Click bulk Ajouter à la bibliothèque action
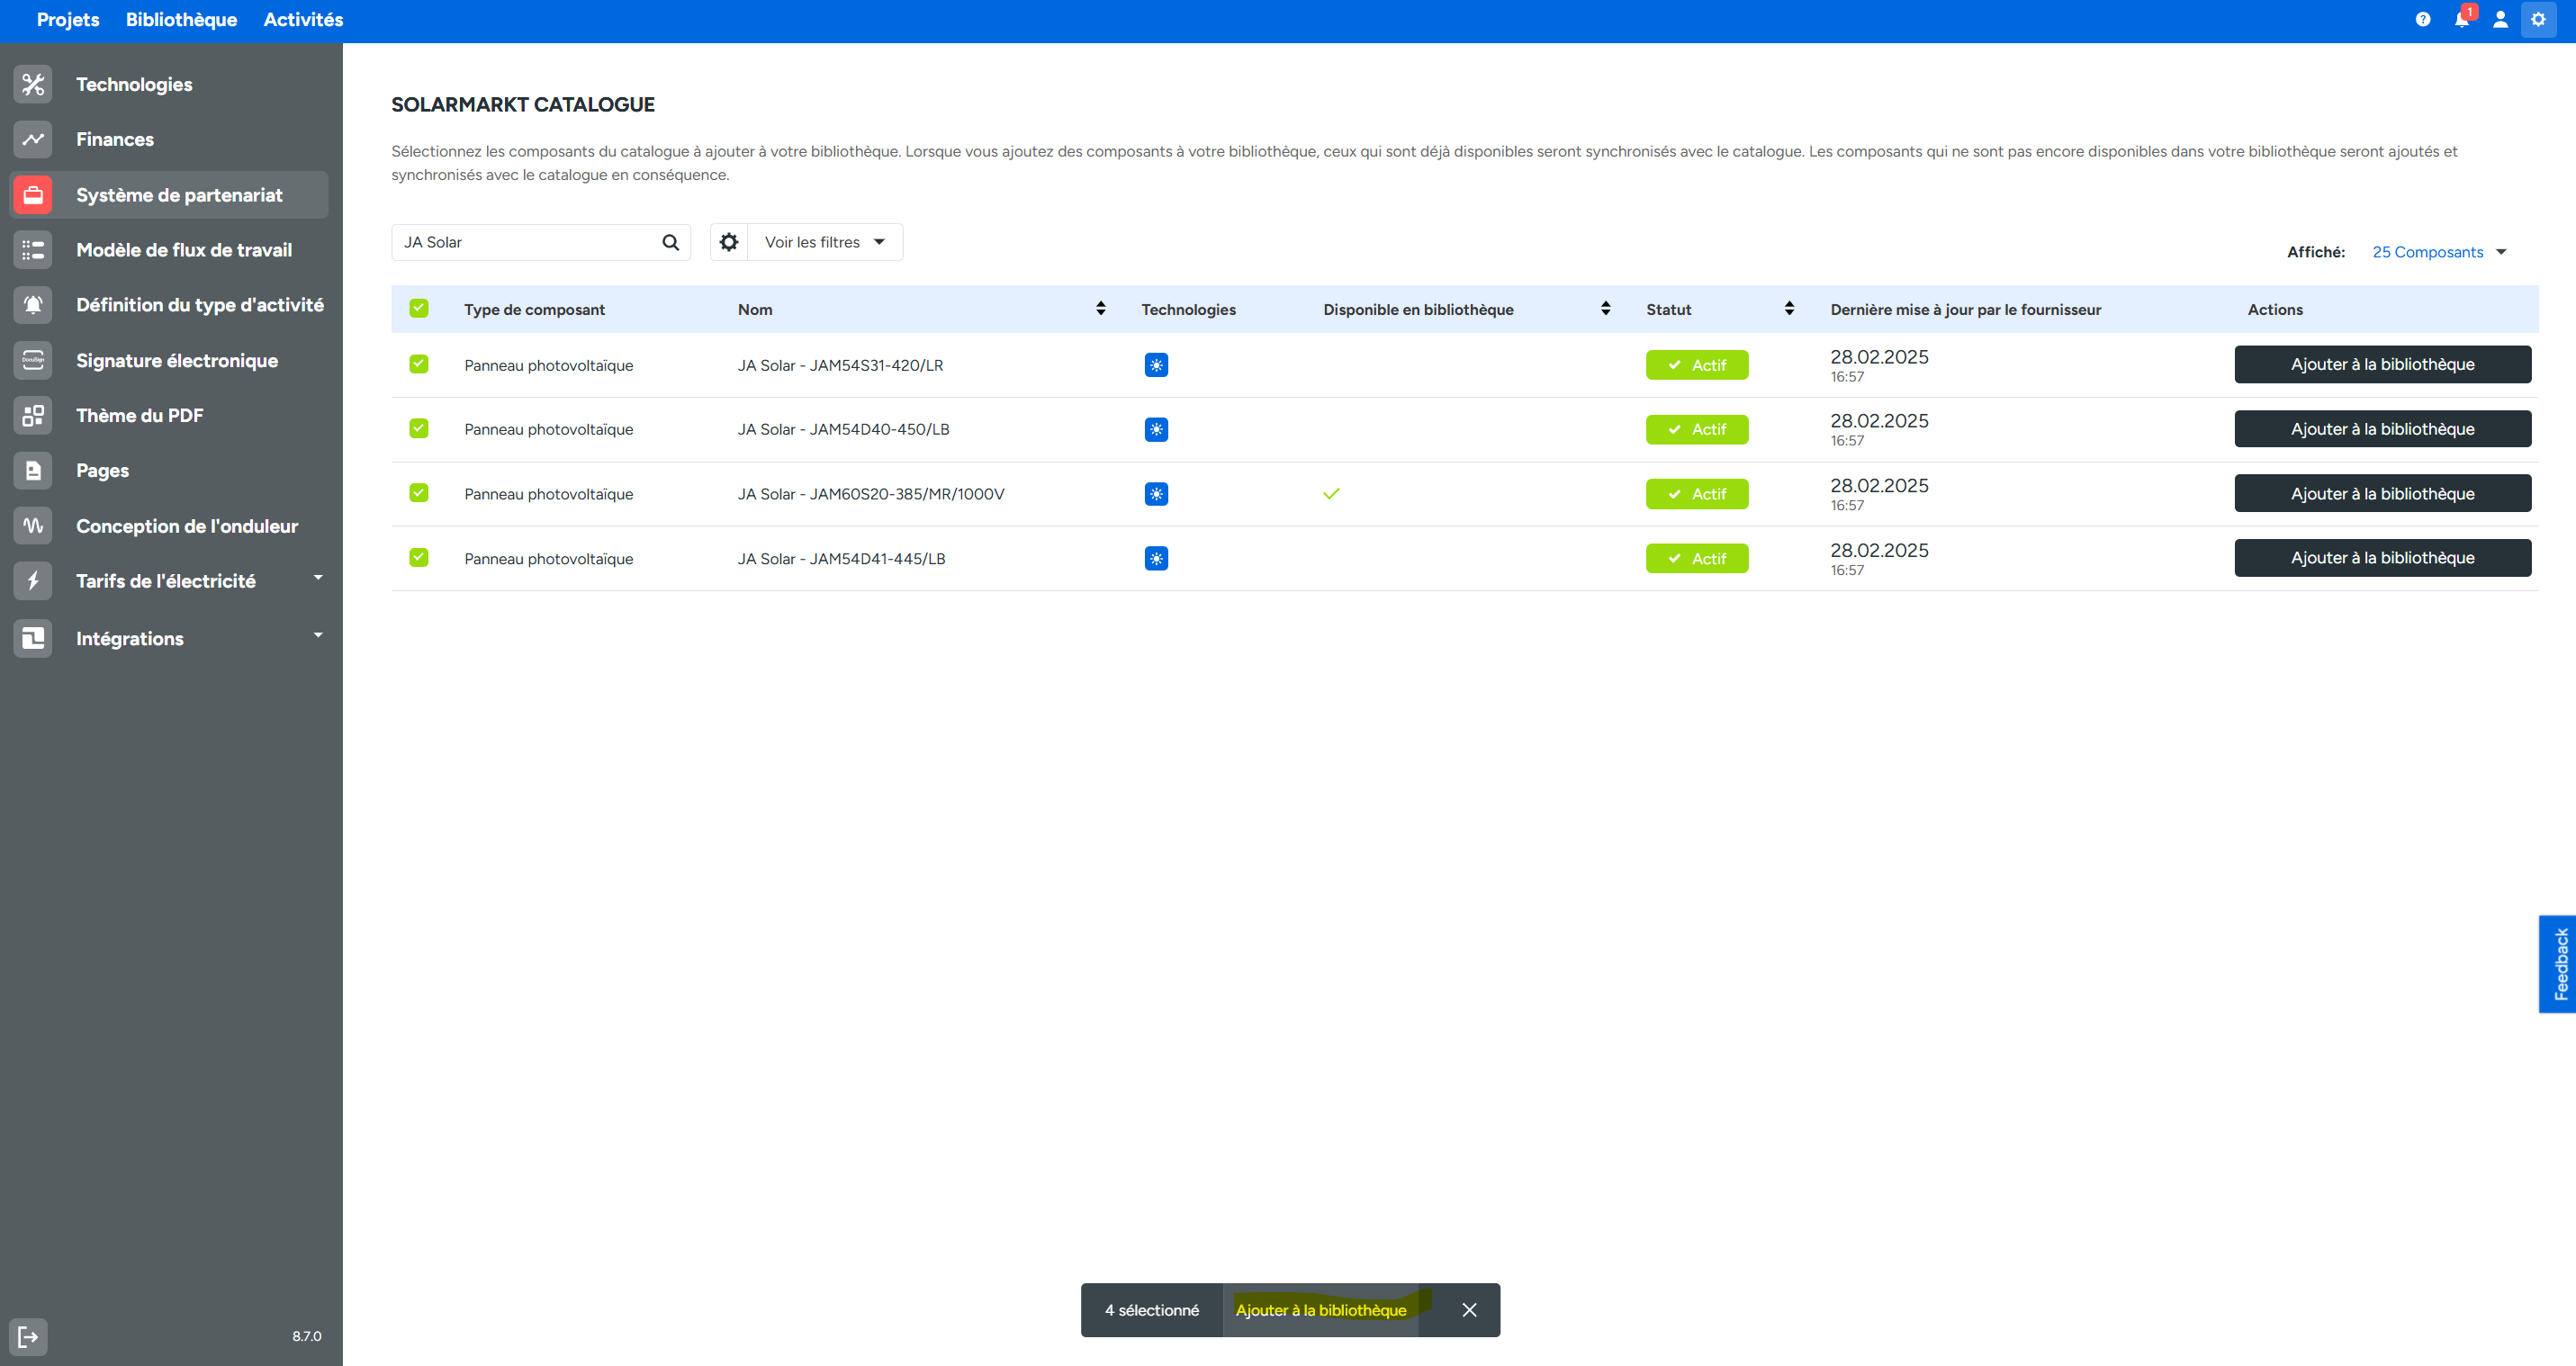 coord(1320,1310)
